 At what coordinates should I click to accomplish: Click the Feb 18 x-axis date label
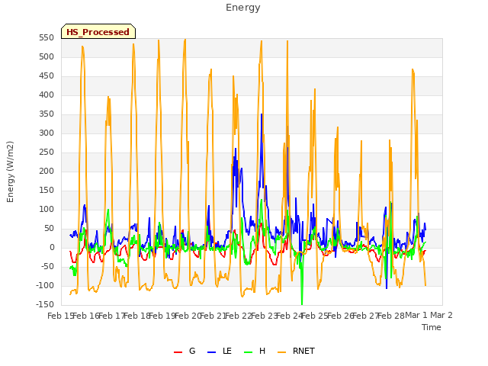click(137, 316)
